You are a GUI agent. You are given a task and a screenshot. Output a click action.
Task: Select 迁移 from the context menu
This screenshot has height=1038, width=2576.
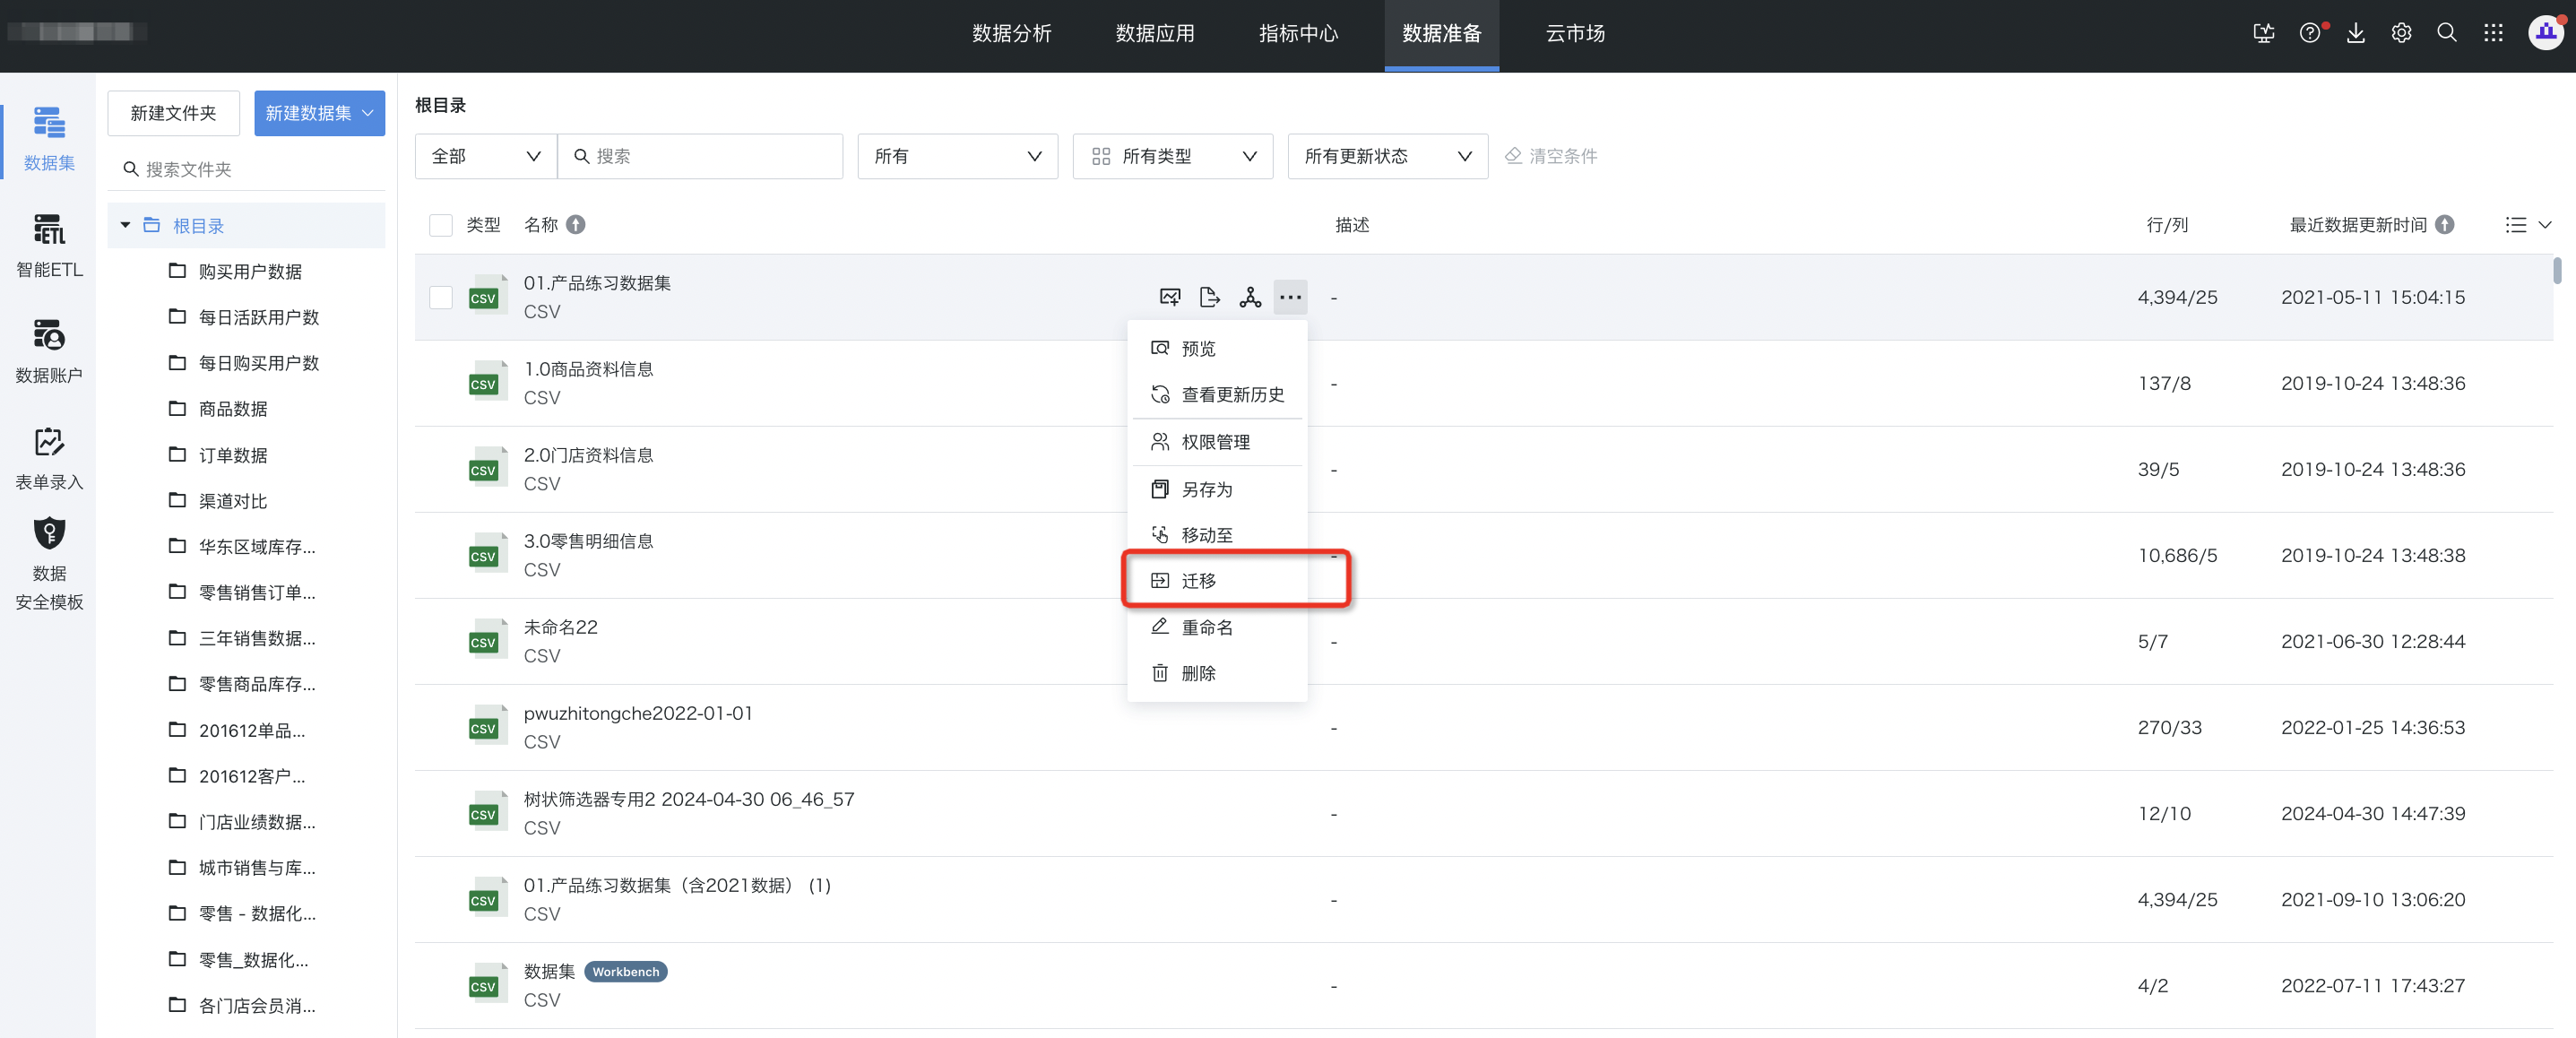(1216, 580)
